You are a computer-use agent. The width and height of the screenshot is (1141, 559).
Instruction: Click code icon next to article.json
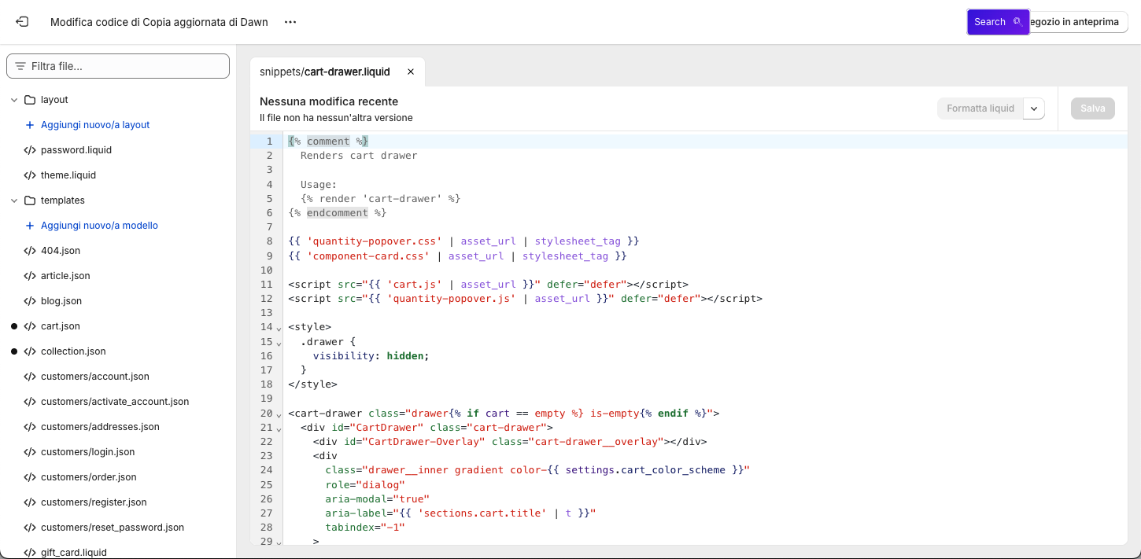click(x=30, y=276)
